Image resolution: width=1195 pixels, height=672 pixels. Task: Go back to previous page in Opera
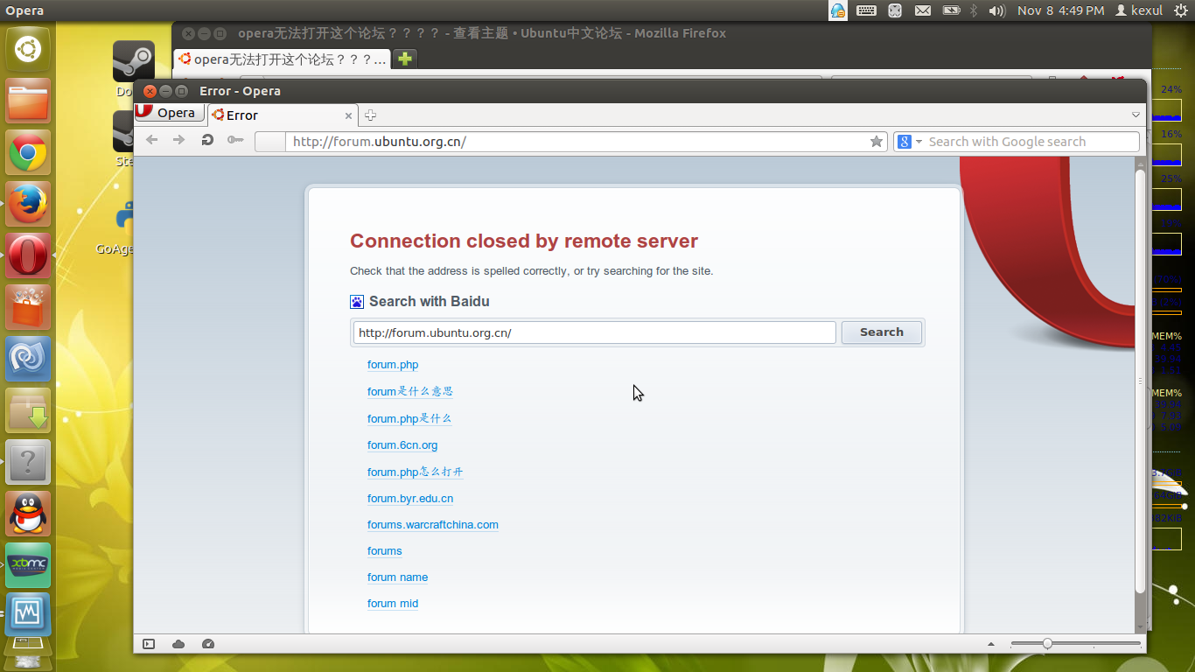(152, 140)
